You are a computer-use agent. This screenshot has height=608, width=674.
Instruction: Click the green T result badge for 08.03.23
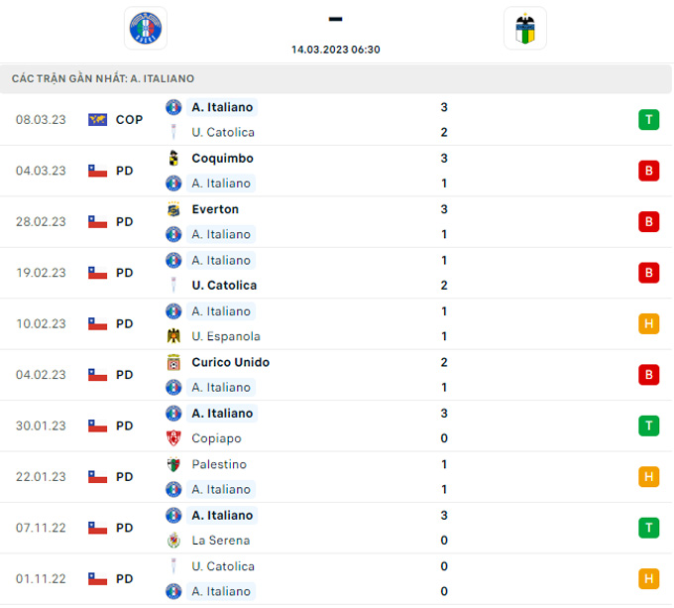pos(648,120)
